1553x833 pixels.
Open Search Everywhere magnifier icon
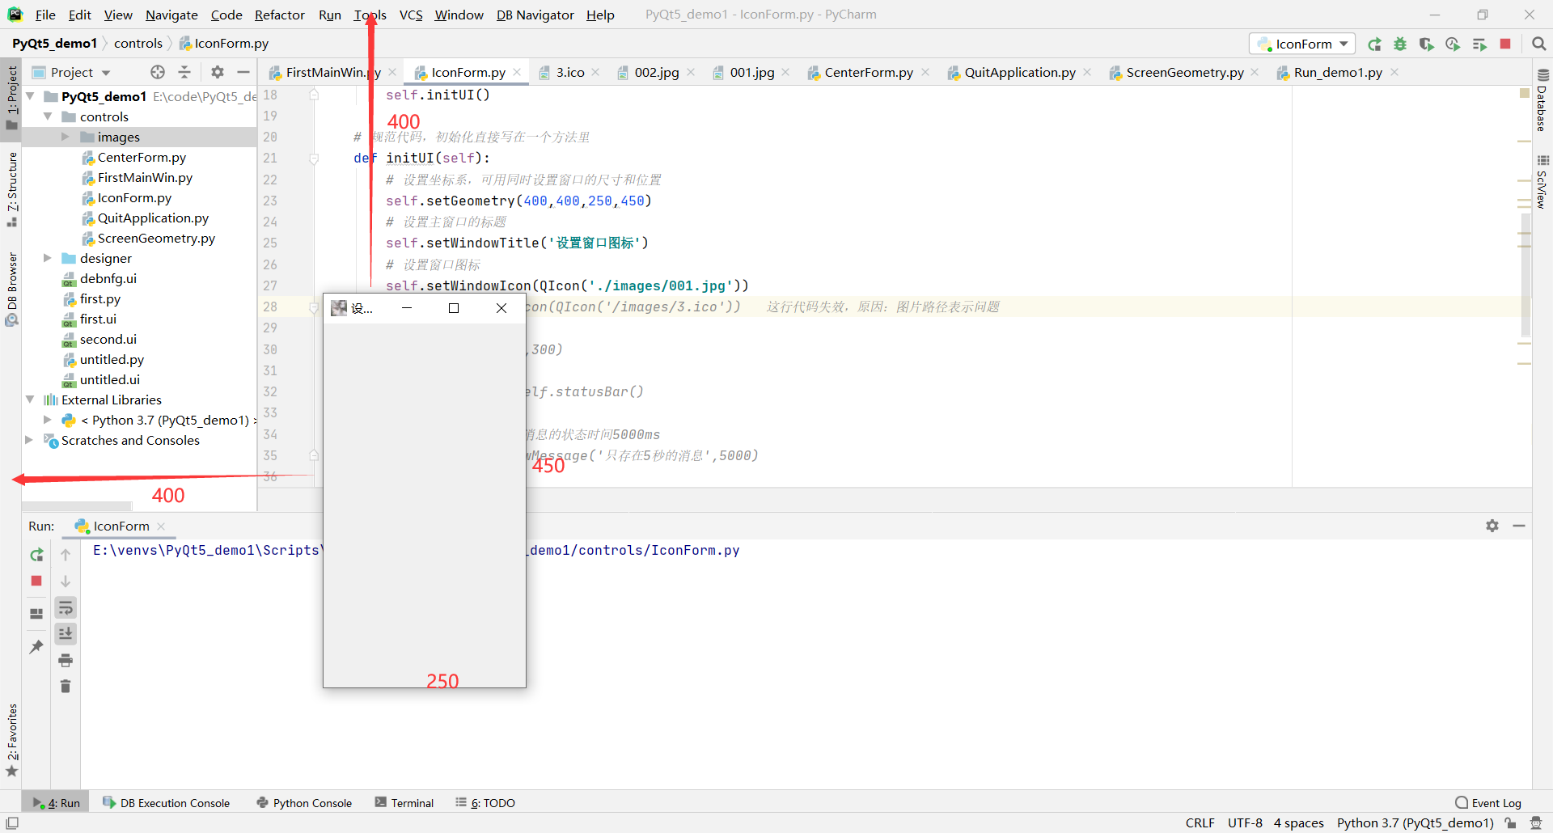coord(1538,44)
